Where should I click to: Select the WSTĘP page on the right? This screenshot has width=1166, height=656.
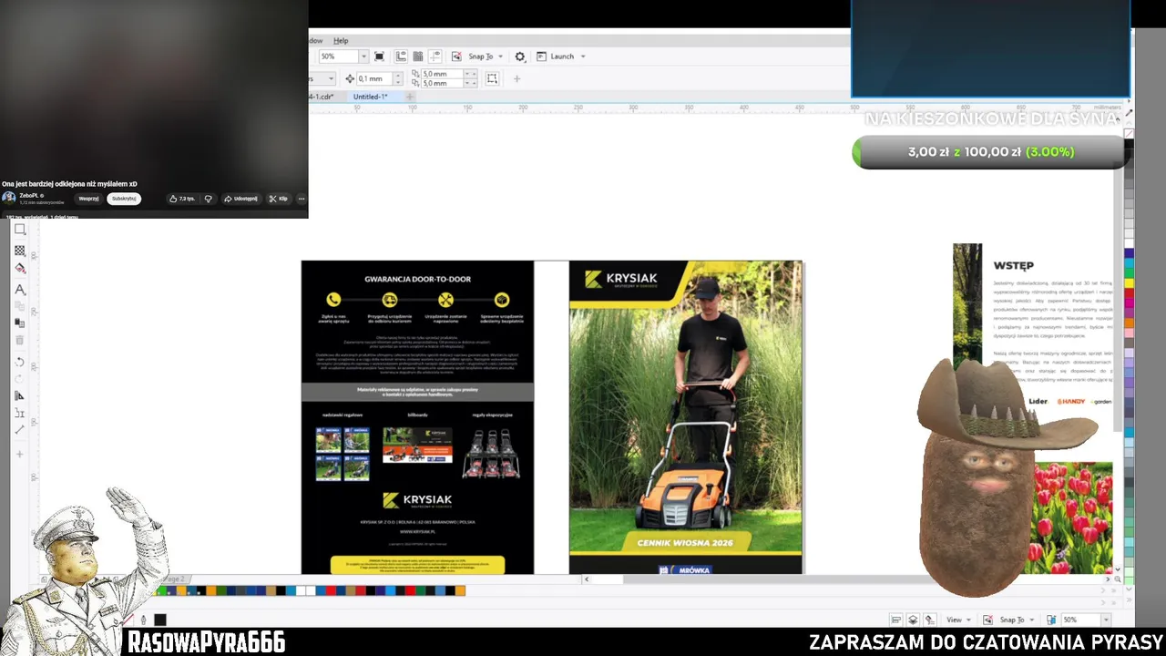(1033, 408)
